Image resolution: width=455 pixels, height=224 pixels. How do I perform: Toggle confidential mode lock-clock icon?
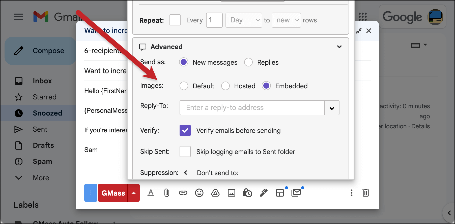[x=247, y=193]
